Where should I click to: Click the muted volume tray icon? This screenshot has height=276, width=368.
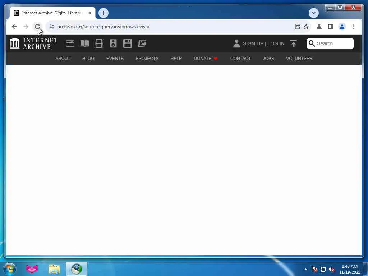332,269
